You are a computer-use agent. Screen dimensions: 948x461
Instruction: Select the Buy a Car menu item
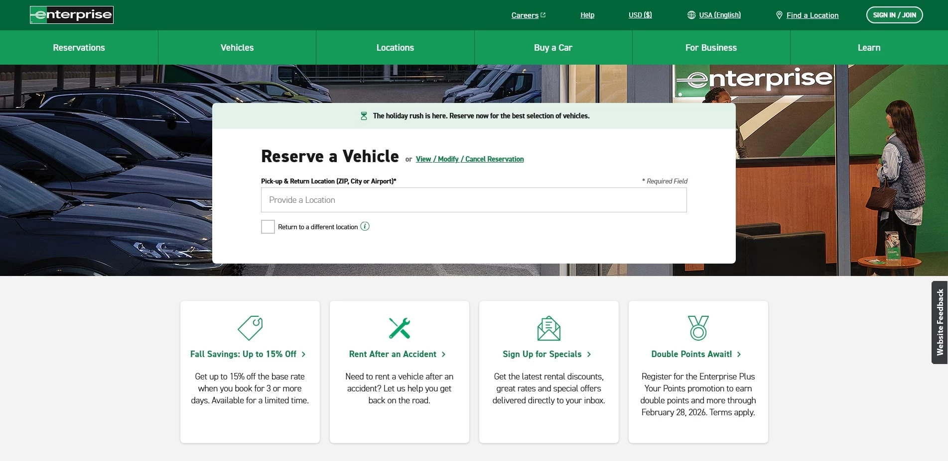[553, 47]
